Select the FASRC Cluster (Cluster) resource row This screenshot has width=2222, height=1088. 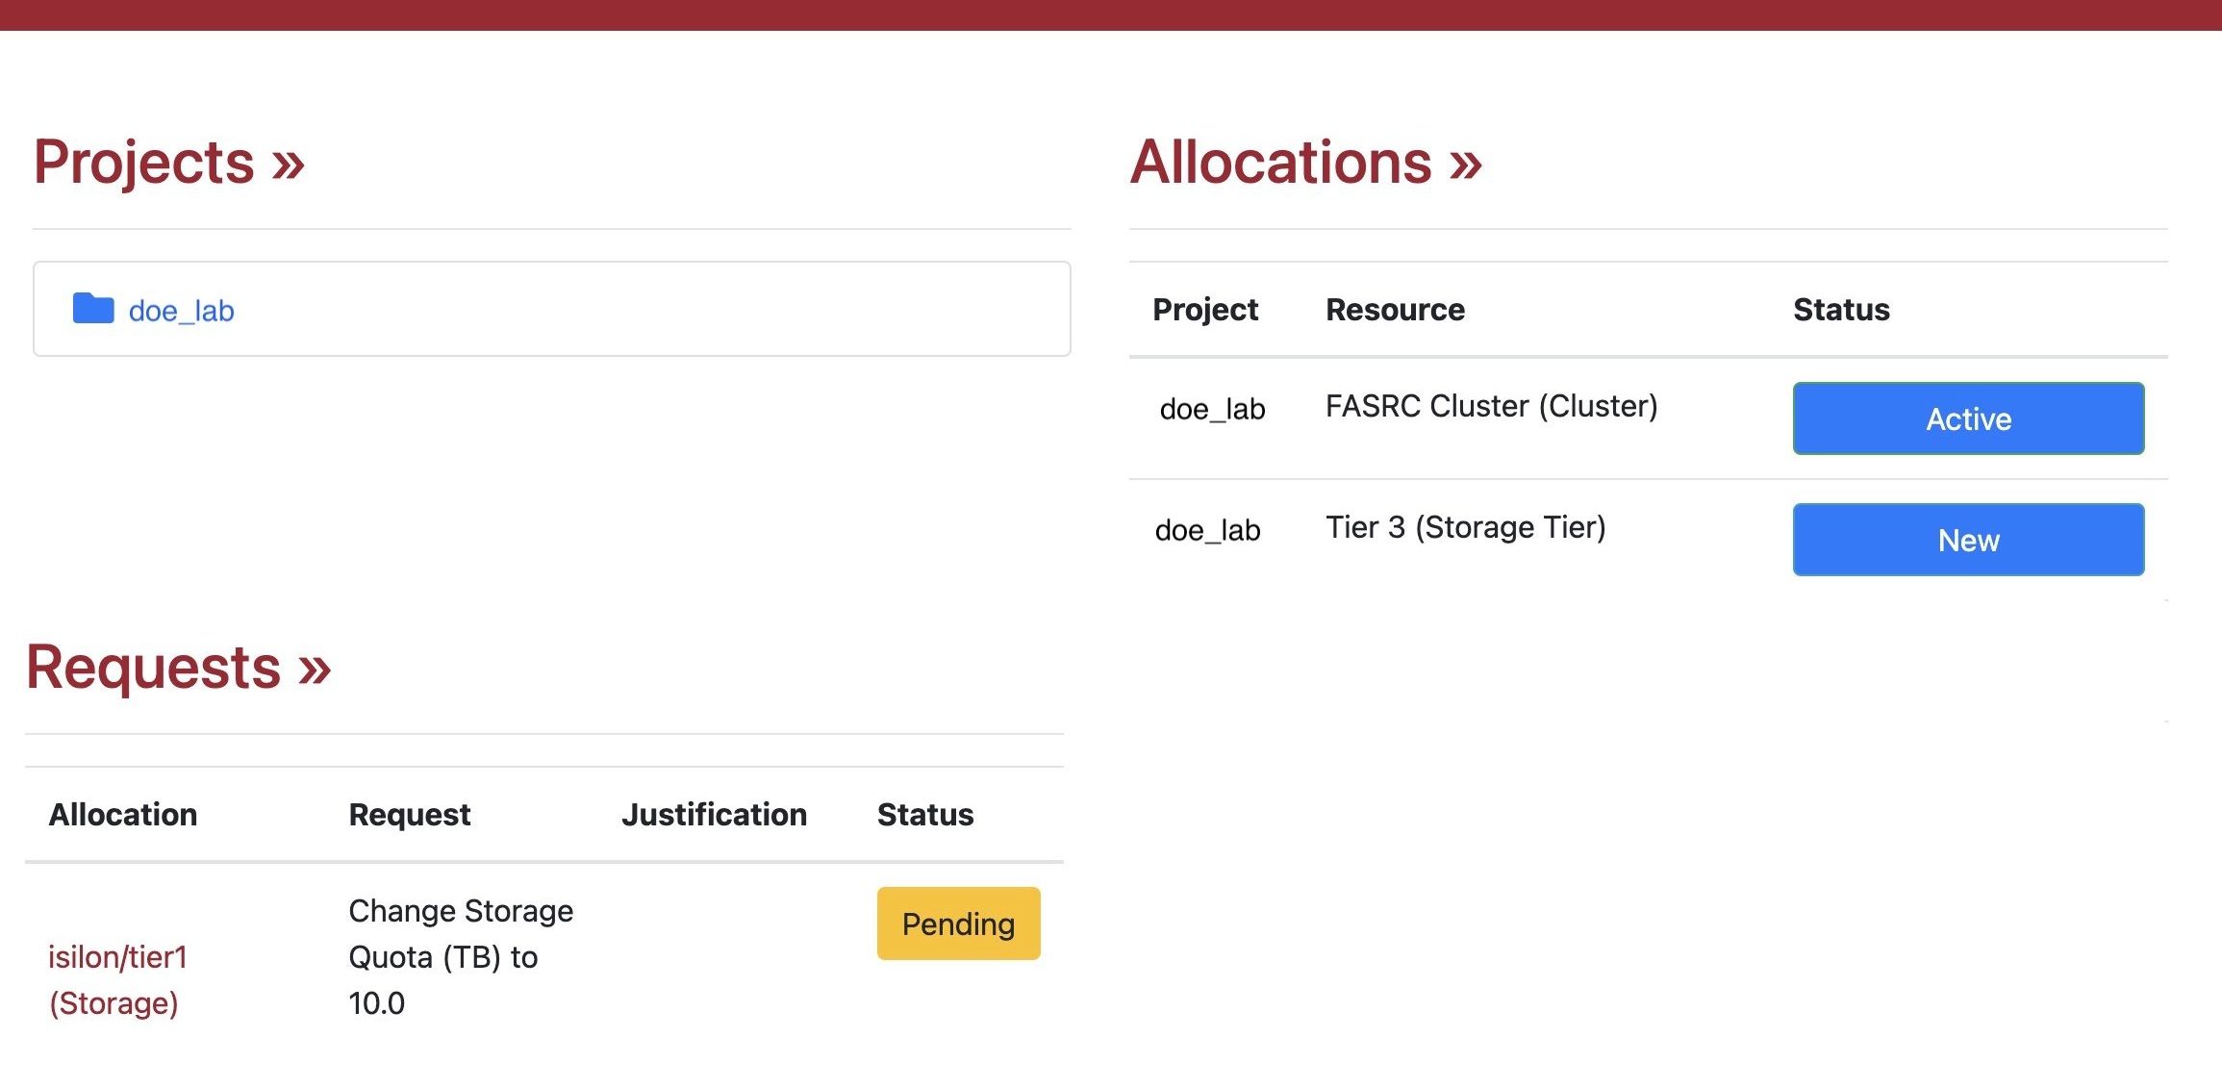point(1491,407)
